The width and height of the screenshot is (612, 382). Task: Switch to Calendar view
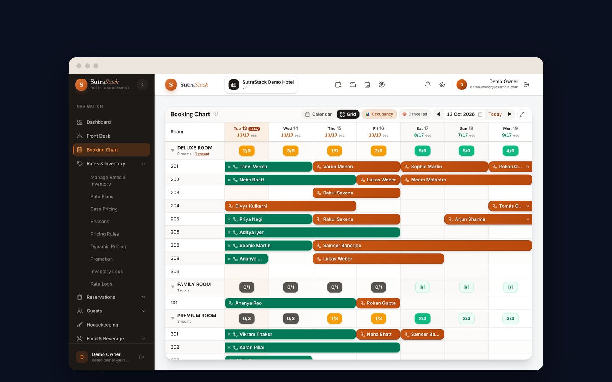(x=318, y=114)
